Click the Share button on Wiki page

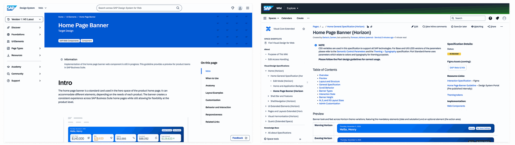coord(492,27)
